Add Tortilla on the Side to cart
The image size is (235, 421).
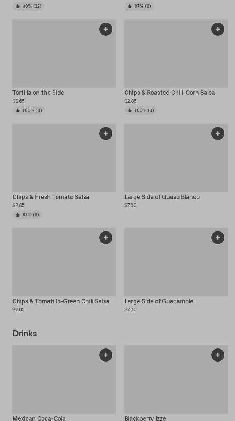click(x=106, y=29)
